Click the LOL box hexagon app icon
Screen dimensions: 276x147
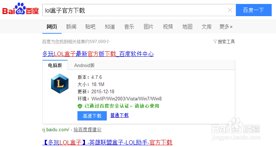pos(60,84)
